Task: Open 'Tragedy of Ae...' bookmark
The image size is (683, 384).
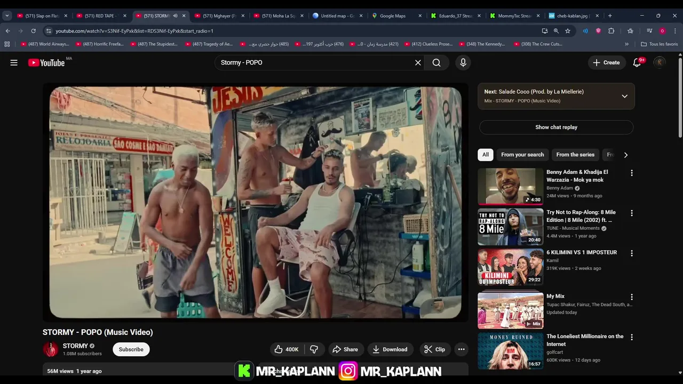Action: click(x=209, y=44)
